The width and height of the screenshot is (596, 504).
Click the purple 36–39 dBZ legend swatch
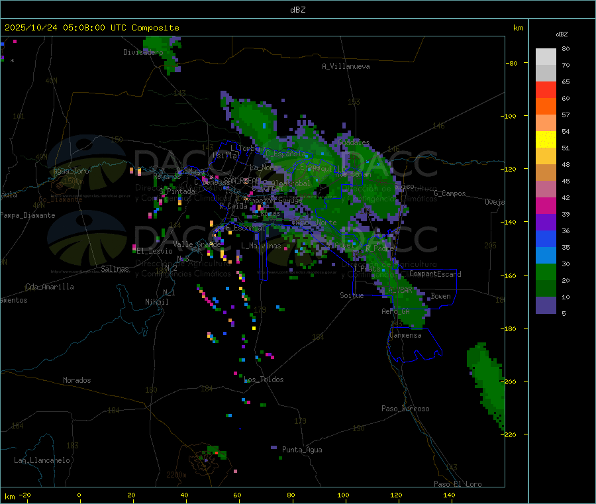(546, 223)
